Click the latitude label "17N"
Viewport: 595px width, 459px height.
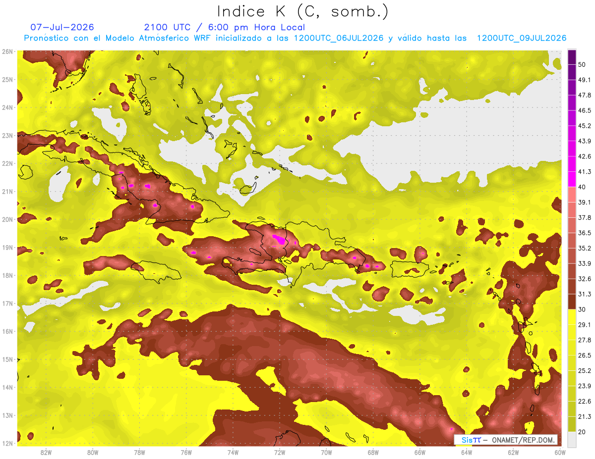tap(7, 304)
